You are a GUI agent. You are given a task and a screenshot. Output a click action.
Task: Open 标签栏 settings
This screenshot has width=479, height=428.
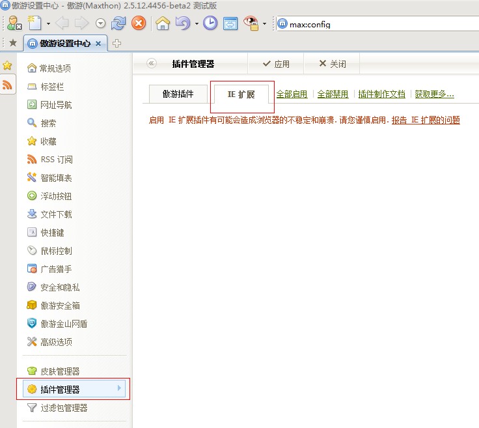(x=45, y=87)
